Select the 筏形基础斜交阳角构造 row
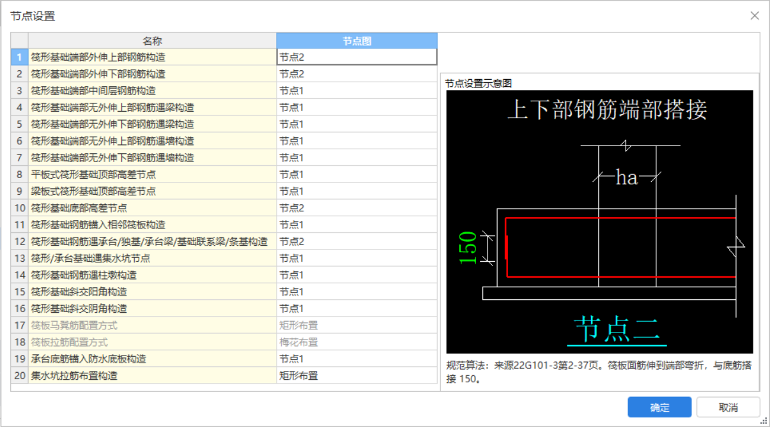Screen dimensions: 770x427 [152, 292]
